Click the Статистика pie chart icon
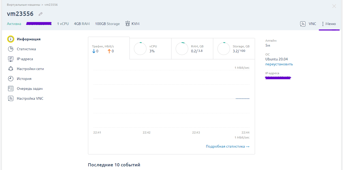Screen dimensions: 343x170 click(x=10, y=49)
